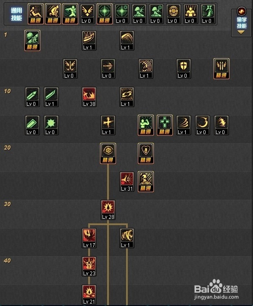This screenshot has height=306, width=253.
Task: Expand the 偷学技能 dropdown arrow
Action: coord(241,32)
